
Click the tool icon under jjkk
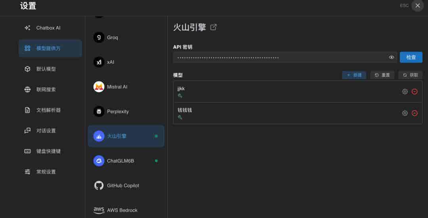180,96
